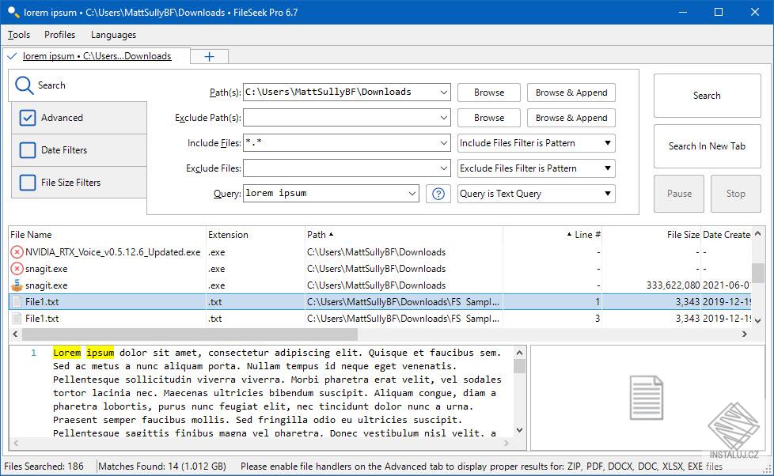Click red error icon beside NVIDIA_RTX_Voice file
This screenshot has width=774, height=476.
[x=17, y=252]
